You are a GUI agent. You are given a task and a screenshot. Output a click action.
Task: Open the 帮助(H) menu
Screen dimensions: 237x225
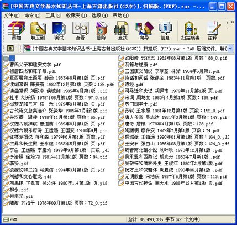coord(120,15)
